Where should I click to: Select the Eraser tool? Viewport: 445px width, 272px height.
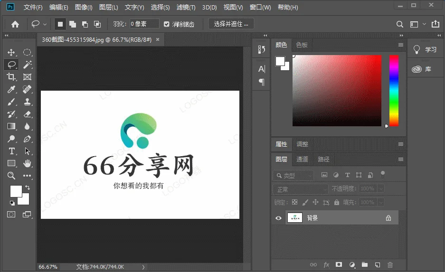coord(27,114)
